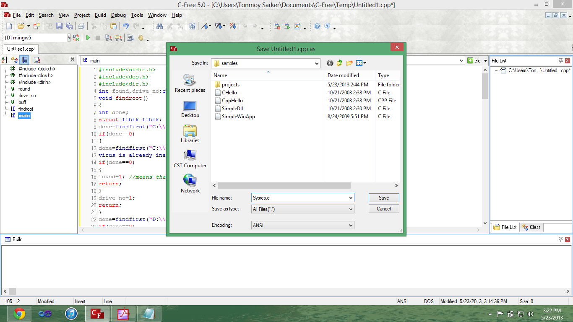Select the Up One Level icon in dialog

339,63
